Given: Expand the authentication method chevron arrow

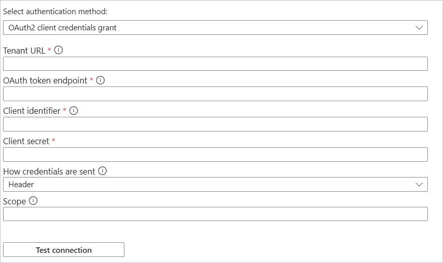Looking at the screenshot, I should coord(419,28).
